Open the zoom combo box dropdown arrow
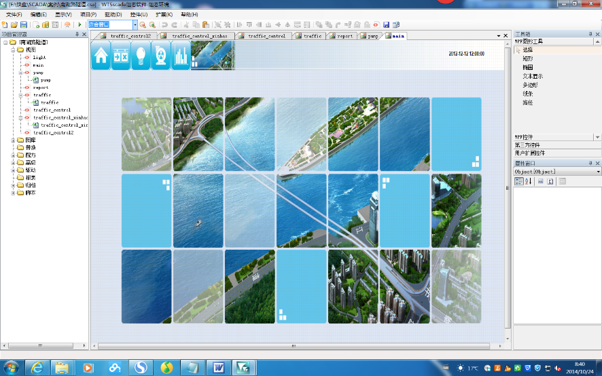Image resolution: width=602 pixels, height=376 pixels. click(135, 24)
